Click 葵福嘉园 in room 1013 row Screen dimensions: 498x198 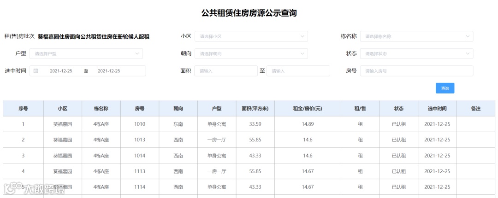(63, 140)
